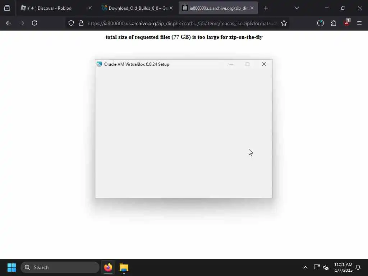
Task: Open network status tray icon
Action: point(317,267)
